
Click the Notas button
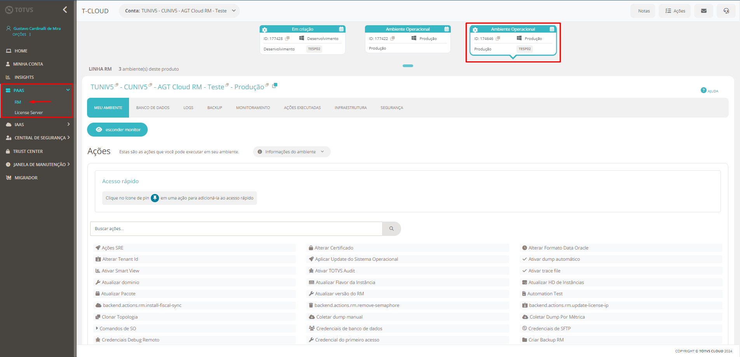tap(644, 11)
